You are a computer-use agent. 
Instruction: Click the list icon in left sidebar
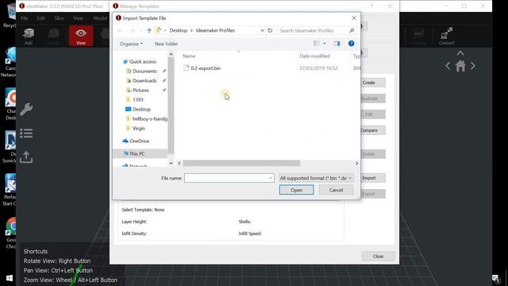26,133
